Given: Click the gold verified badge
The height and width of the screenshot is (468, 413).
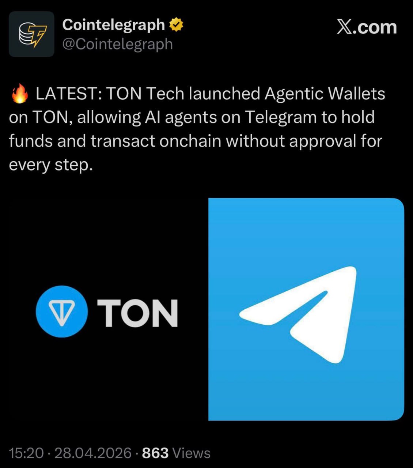Looking at the screenshot, I should pyautogui.click(x=176, y=25).
